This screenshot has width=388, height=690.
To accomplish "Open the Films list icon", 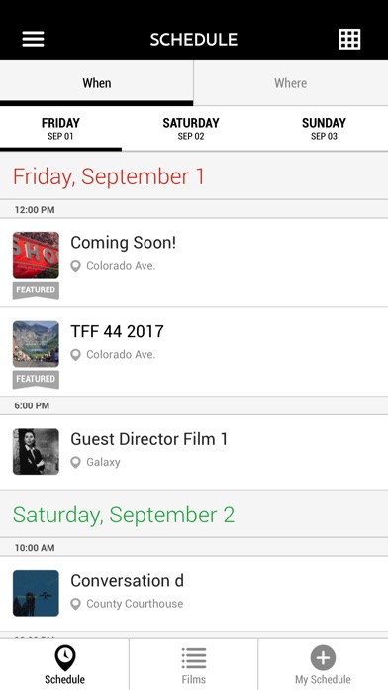I will [x=194, y=658].
